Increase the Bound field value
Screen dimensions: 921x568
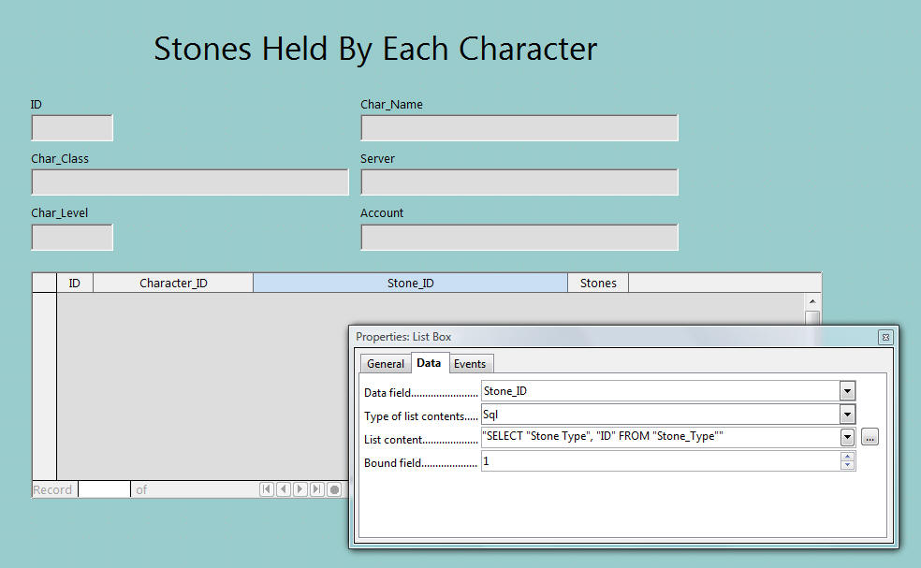pos(848,457)
